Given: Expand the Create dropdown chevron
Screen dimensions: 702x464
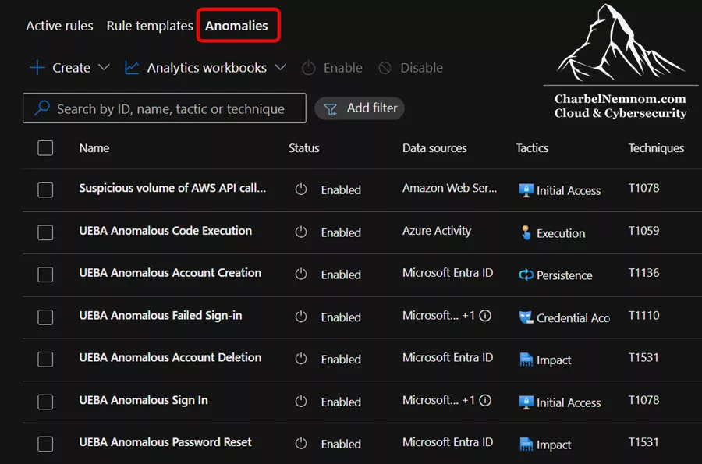Looking at the screenshot, I should coord(104,67).
